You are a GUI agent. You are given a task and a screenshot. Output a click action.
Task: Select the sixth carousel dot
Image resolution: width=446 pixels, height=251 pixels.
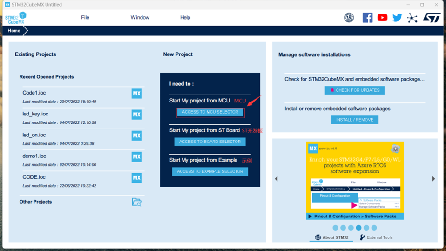374,228
